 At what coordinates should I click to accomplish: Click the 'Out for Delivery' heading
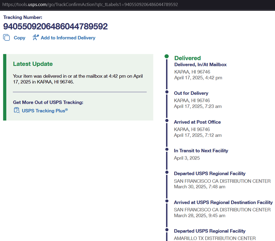[191, 93]
